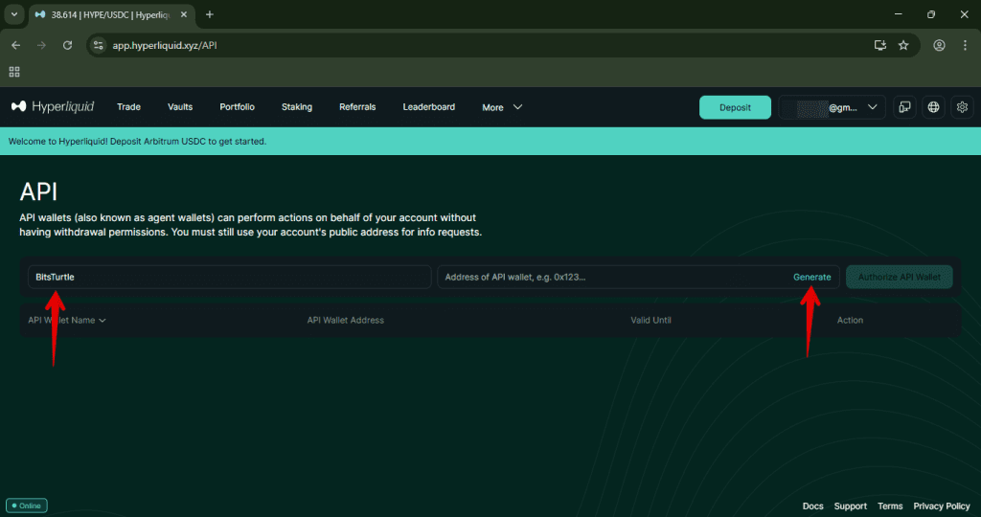The width and height of the screenshot is (981, 517).
Task: Bookmark this page with star icon
Action: pyautogui.click(x=903, y=45)
